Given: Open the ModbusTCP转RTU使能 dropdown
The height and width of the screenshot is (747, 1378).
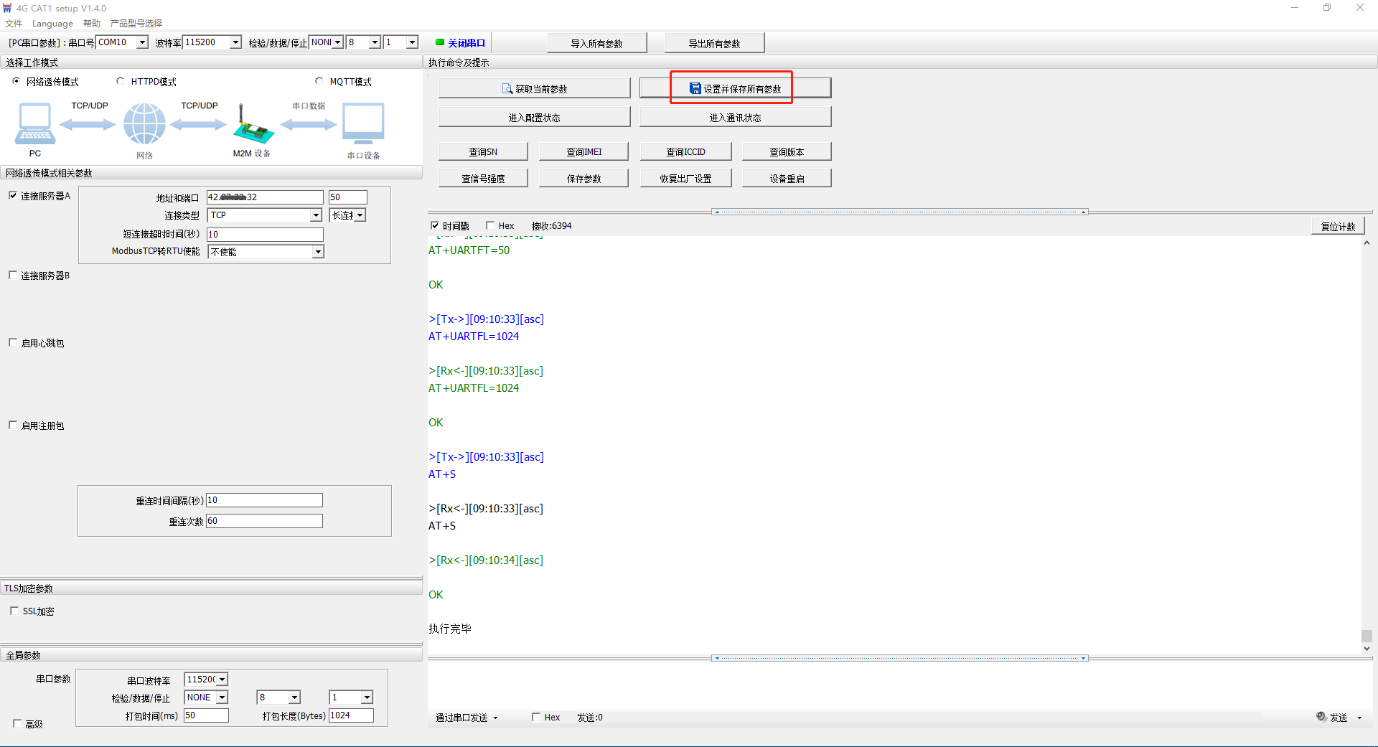Looking at the screenshot, I should tap(317, 252).
